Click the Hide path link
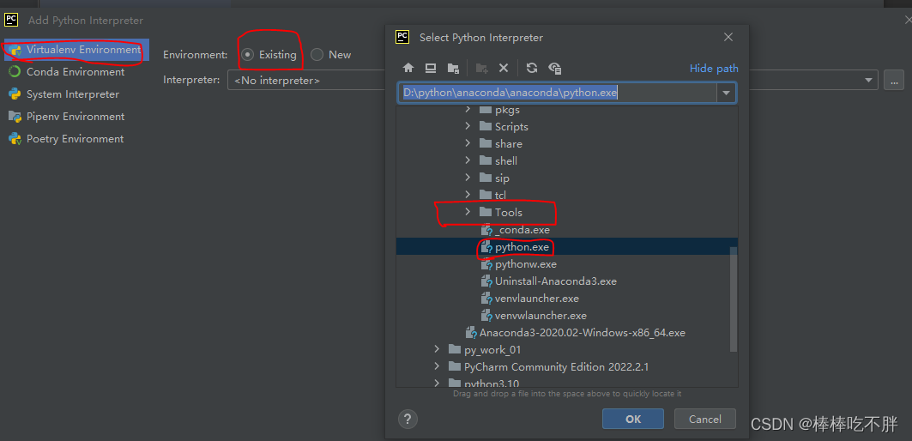The height and width of the screenshot is (441, 912). coord(714,69)
